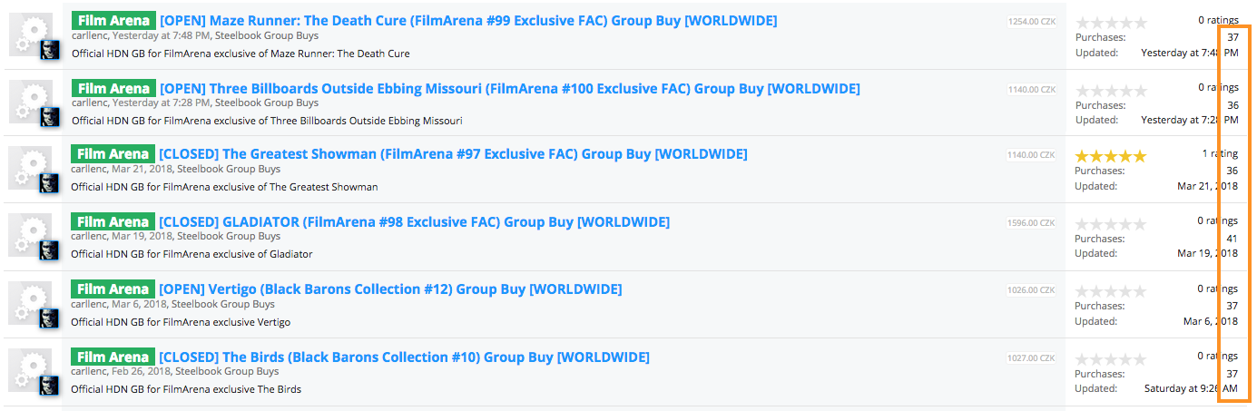Open The Greatest Showman group buy link
1257x411 pixels.
pyautogui.click(x=454, y=154)
